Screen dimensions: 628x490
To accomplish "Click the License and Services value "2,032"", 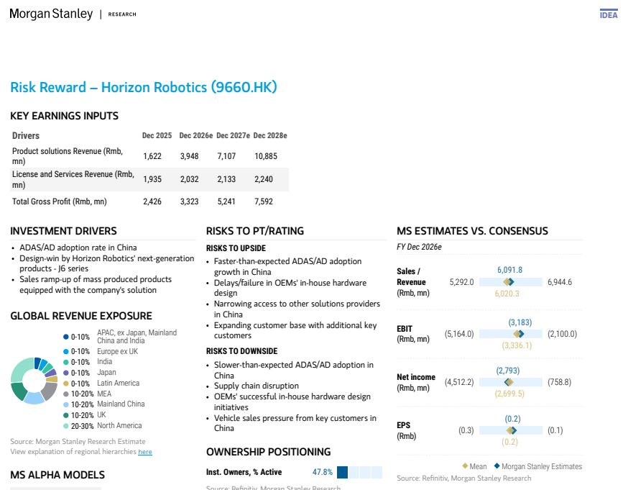I will click(x=190, y=179).
